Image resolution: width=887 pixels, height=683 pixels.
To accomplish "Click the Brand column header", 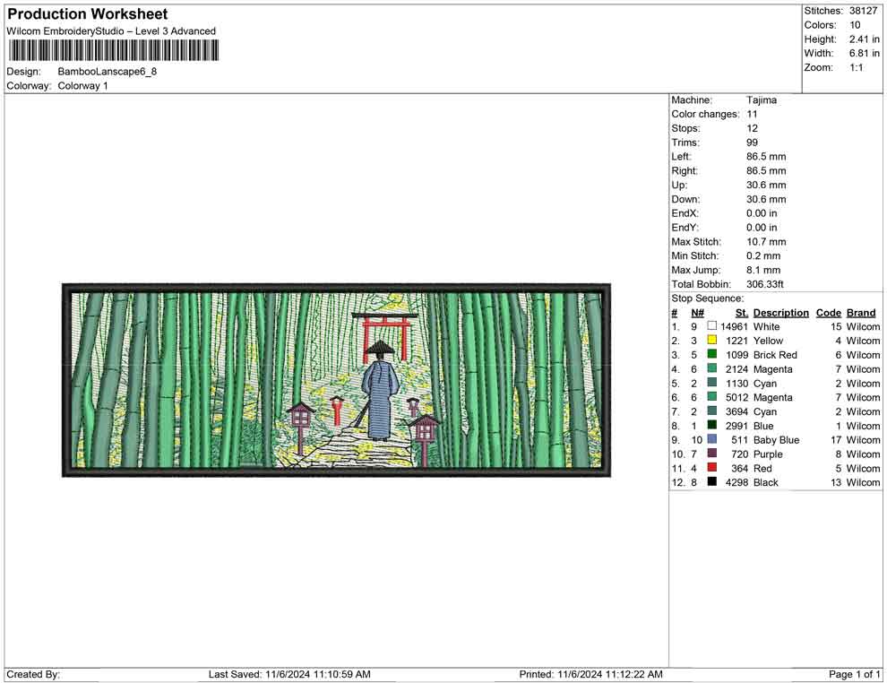I will tap(861, 313).
